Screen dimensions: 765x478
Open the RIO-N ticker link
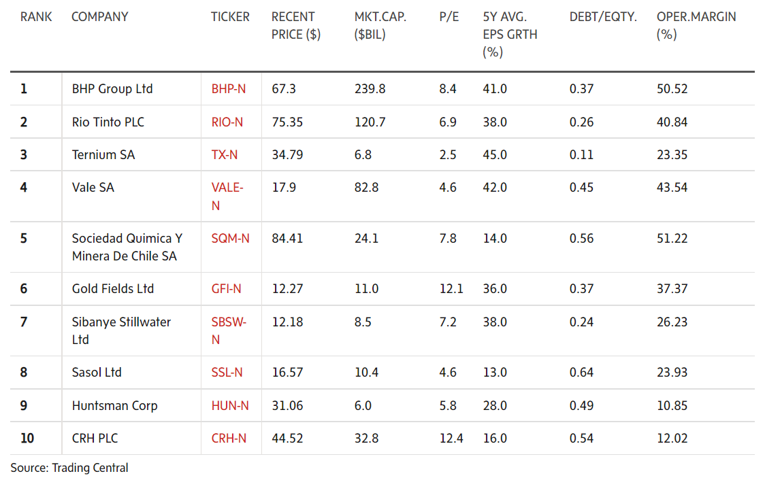click(x=227, y=122)
